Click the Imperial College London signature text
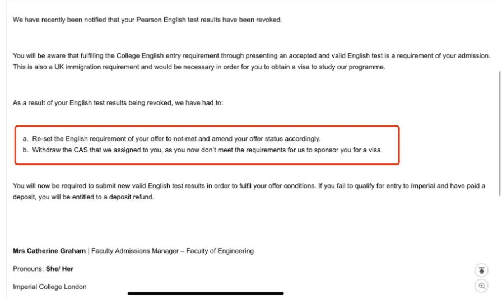 click(50, 287)
